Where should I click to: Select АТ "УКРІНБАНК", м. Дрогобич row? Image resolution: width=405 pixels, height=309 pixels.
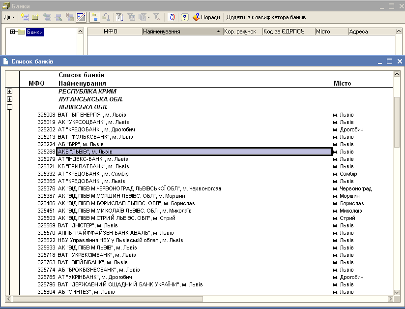(206, 277)
